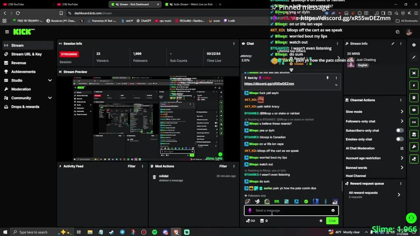The height and width of the screenshot is (236, 420).
Task: Open Spotify from the taskbar
Action: (155, 232)
